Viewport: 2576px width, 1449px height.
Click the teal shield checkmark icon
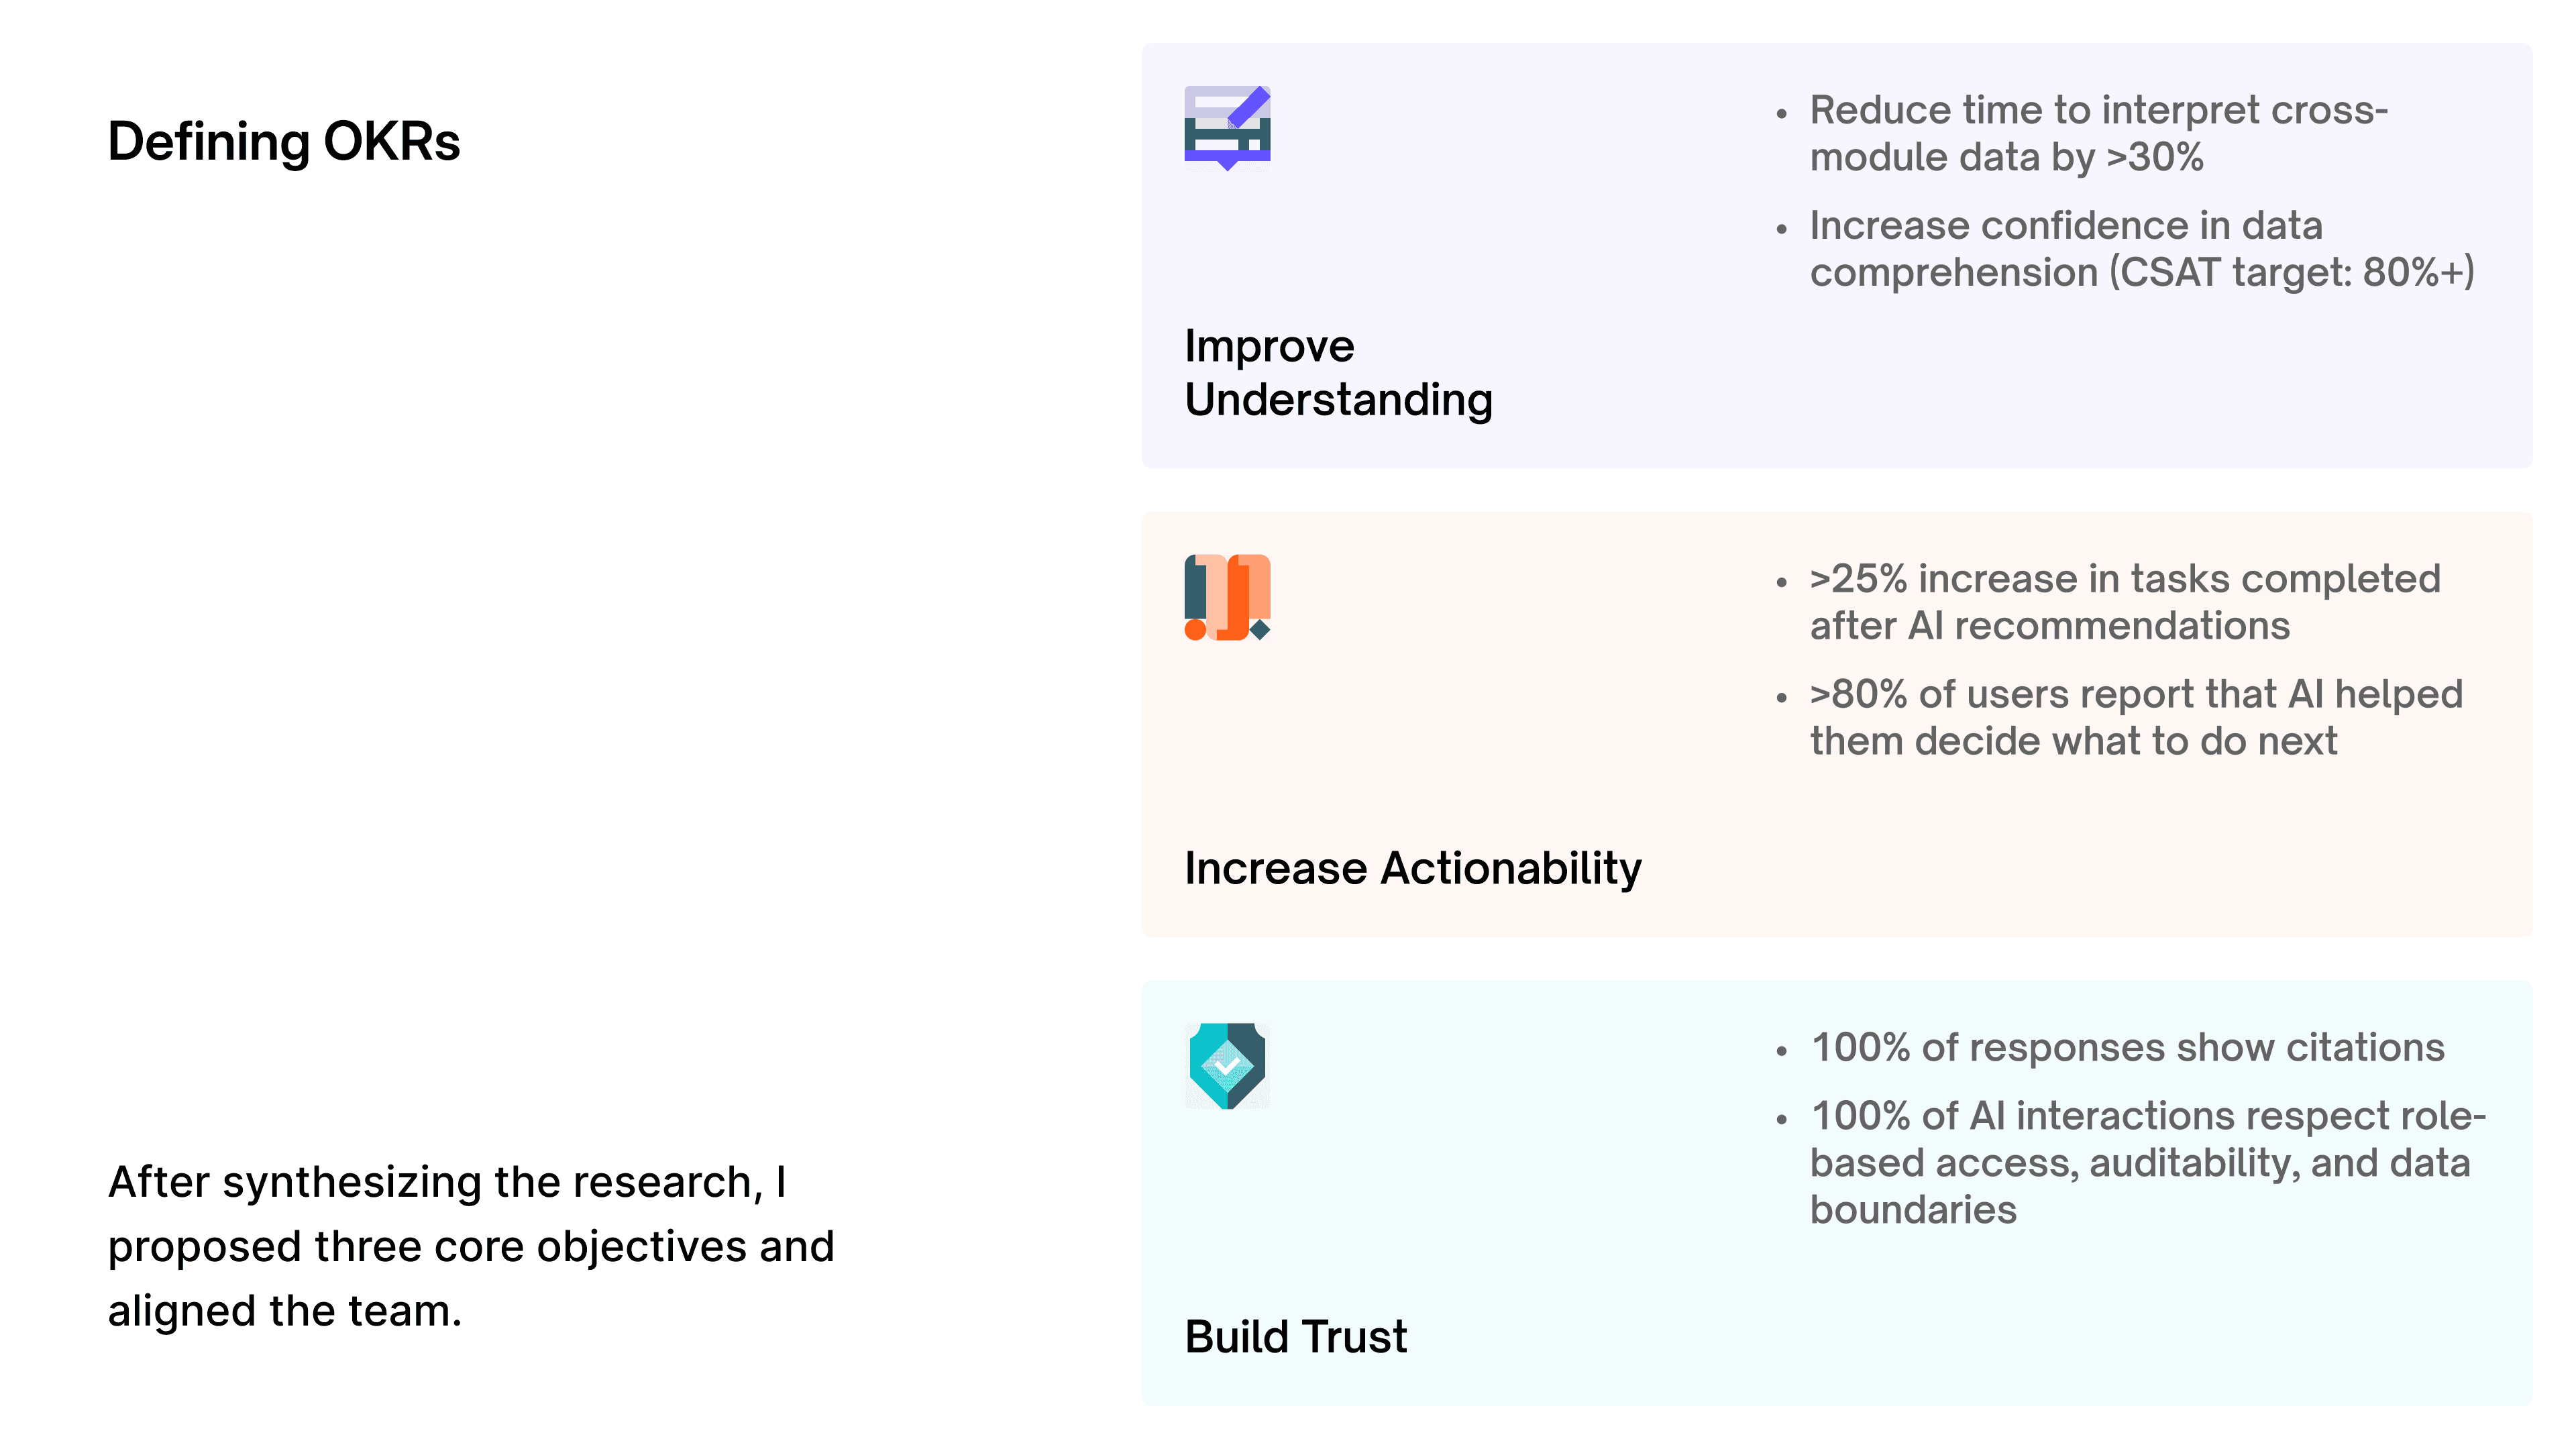(x=1227, y=1066)
